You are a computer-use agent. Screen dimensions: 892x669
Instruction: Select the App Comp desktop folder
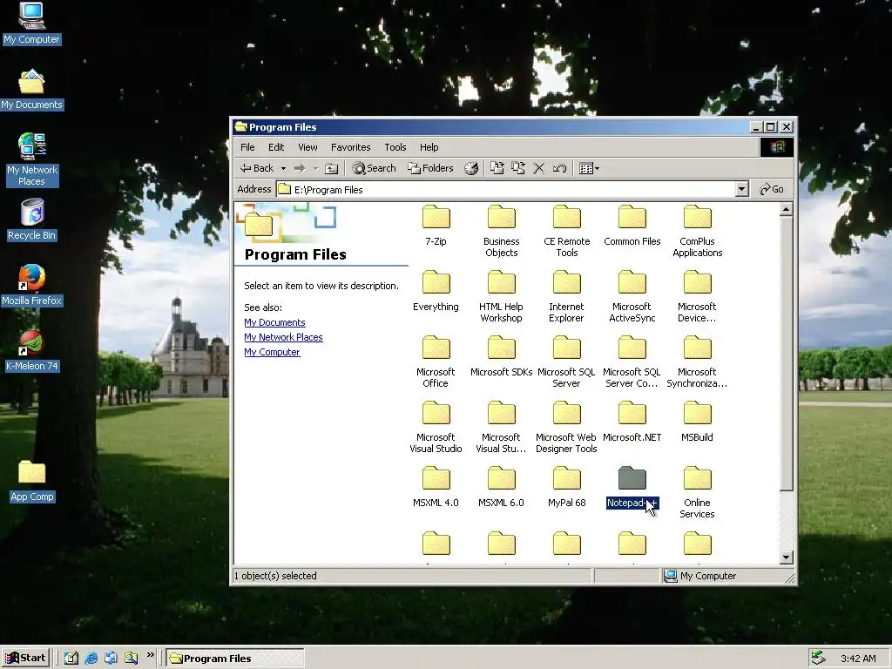point(32,481)
